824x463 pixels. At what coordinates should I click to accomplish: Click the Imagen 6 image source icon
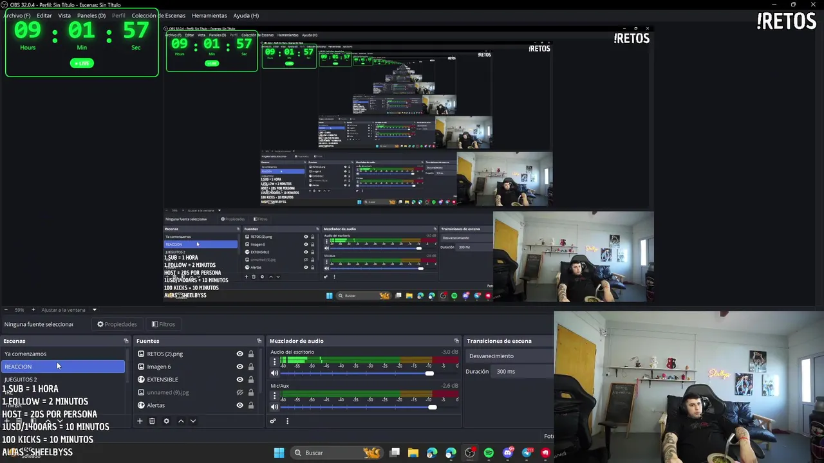(x=141, y=367)
